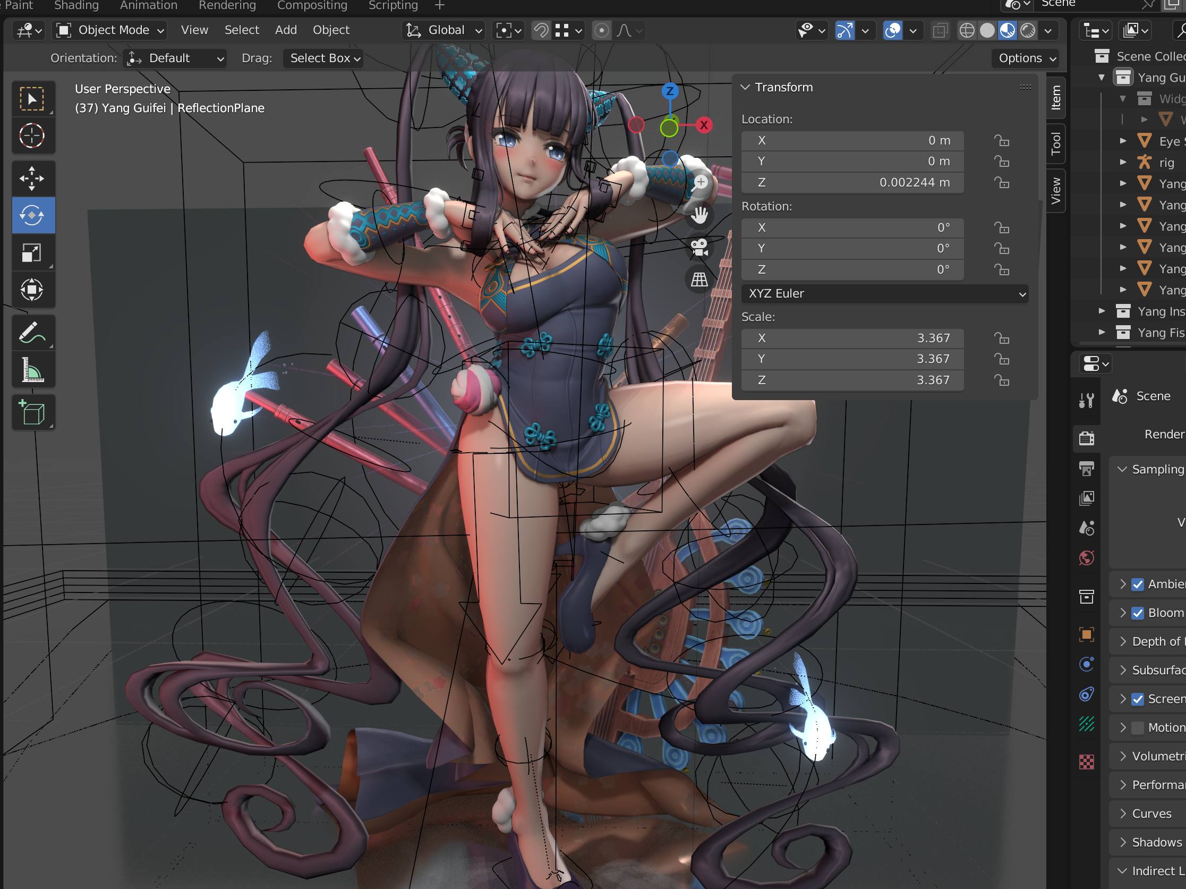Screen dimensions: 1186x889
Task: Open the Object menu
Action: (331, 31)
